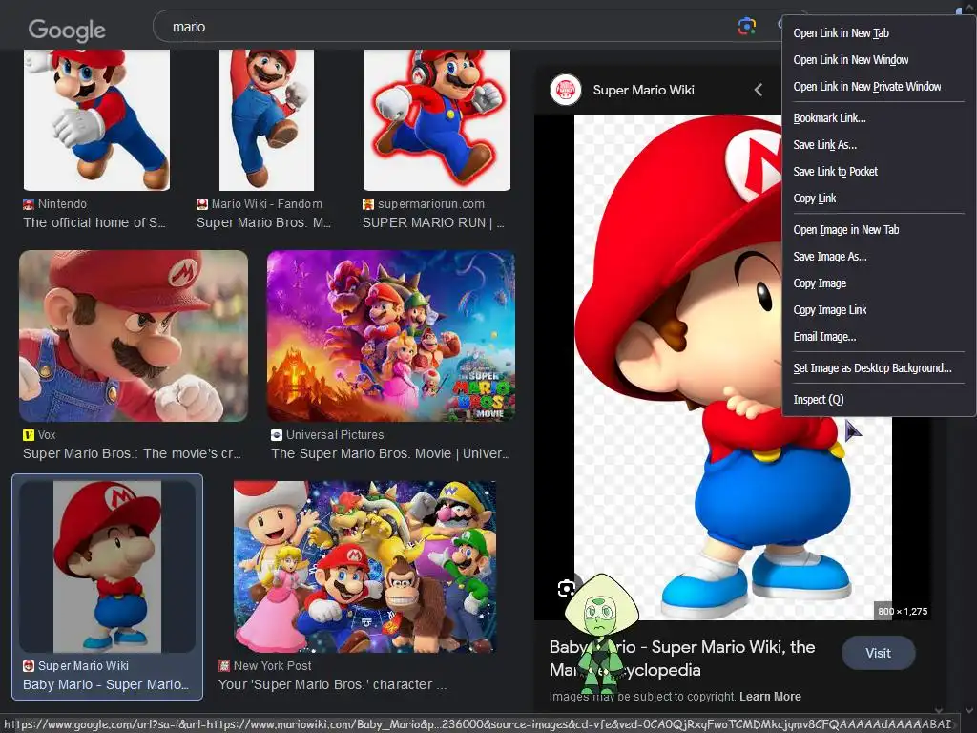Viewport: 977px width, 733px height.
Task: Open the Learn More copyright link
Action: click(770, 696)
